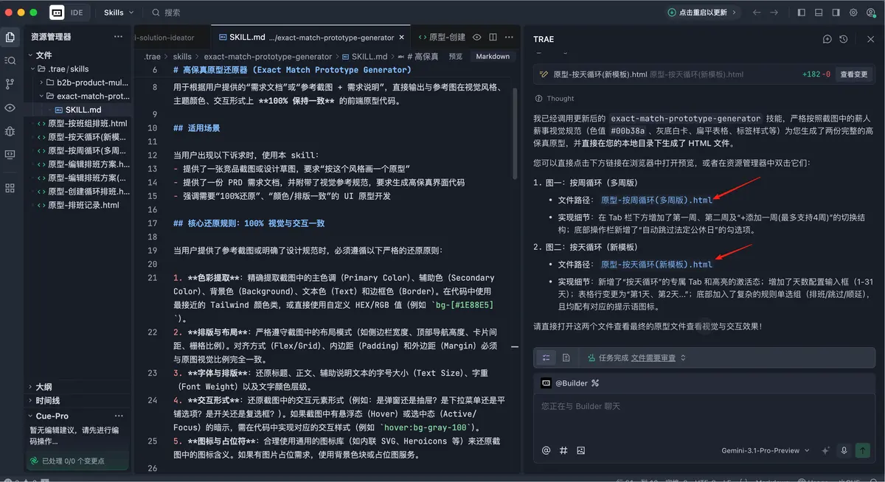The width and height of the screenshot is (885, 482).
Task: Switch to the 预览 preview tab
Action: tap(456, 56)
